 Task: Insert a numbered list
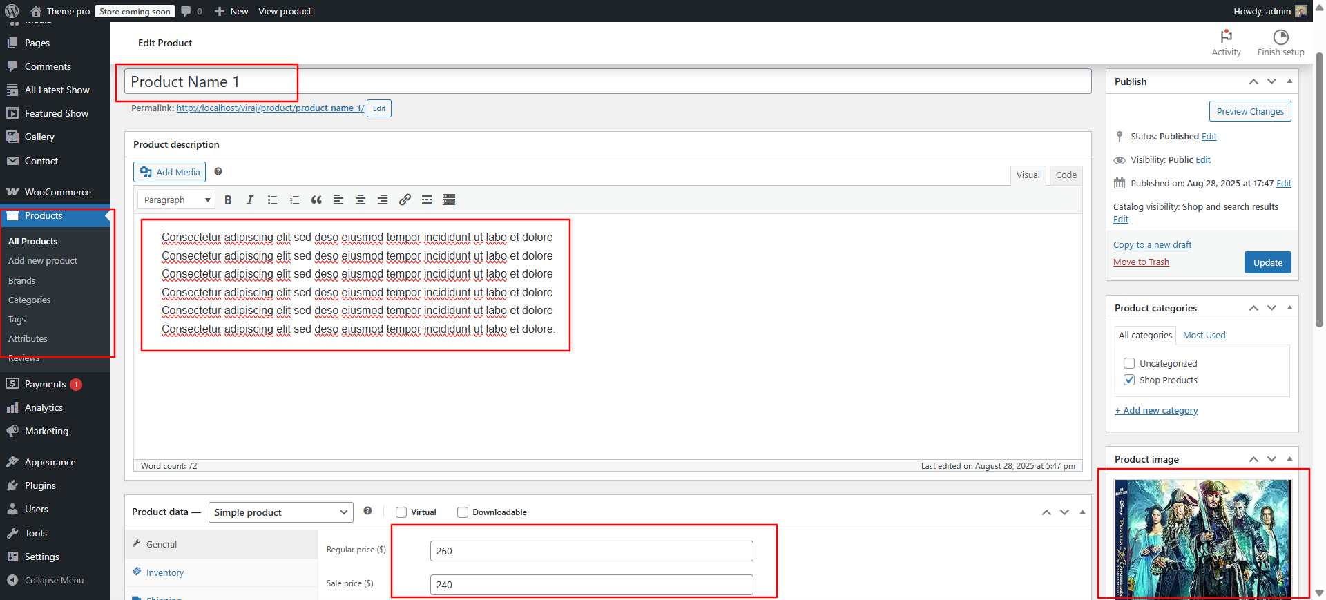click(x=294, y=200)
